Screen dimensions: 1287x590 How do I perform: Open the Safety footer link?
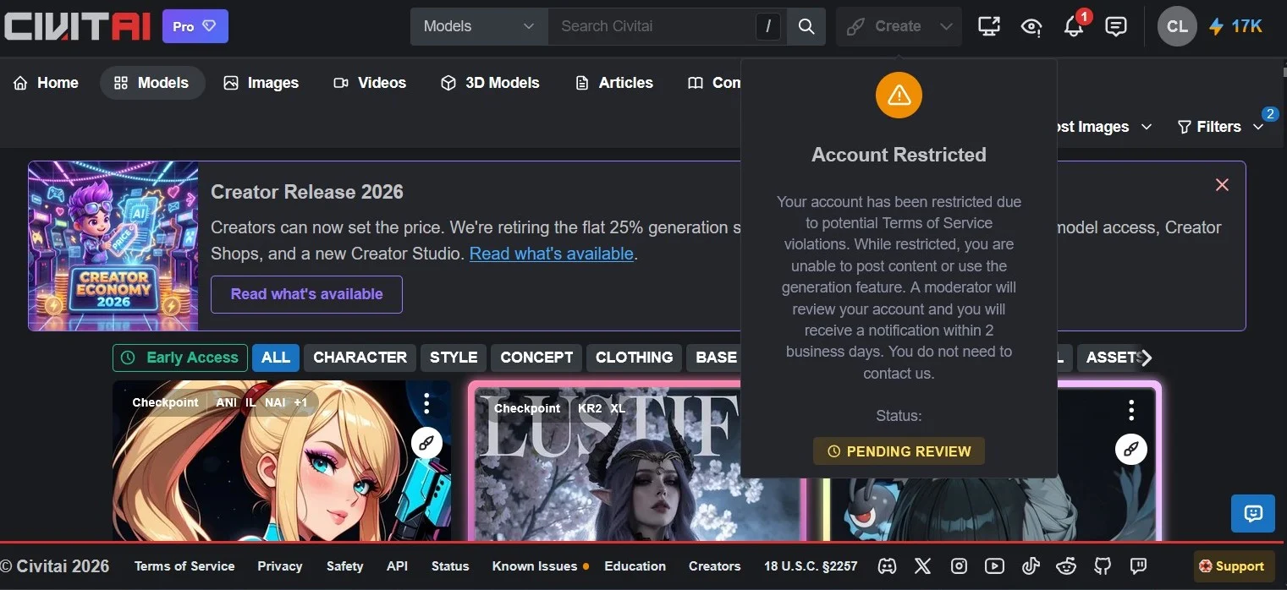point(344,566)
